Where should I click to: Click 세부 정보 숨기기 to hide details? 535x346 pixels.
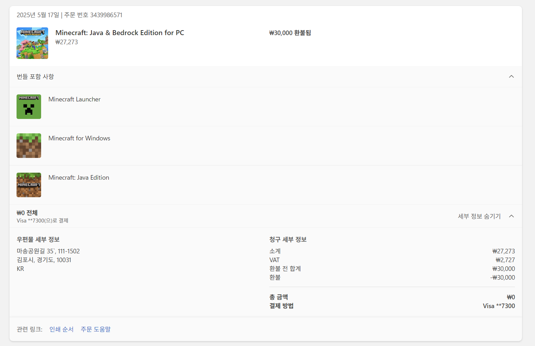point(479,216)
